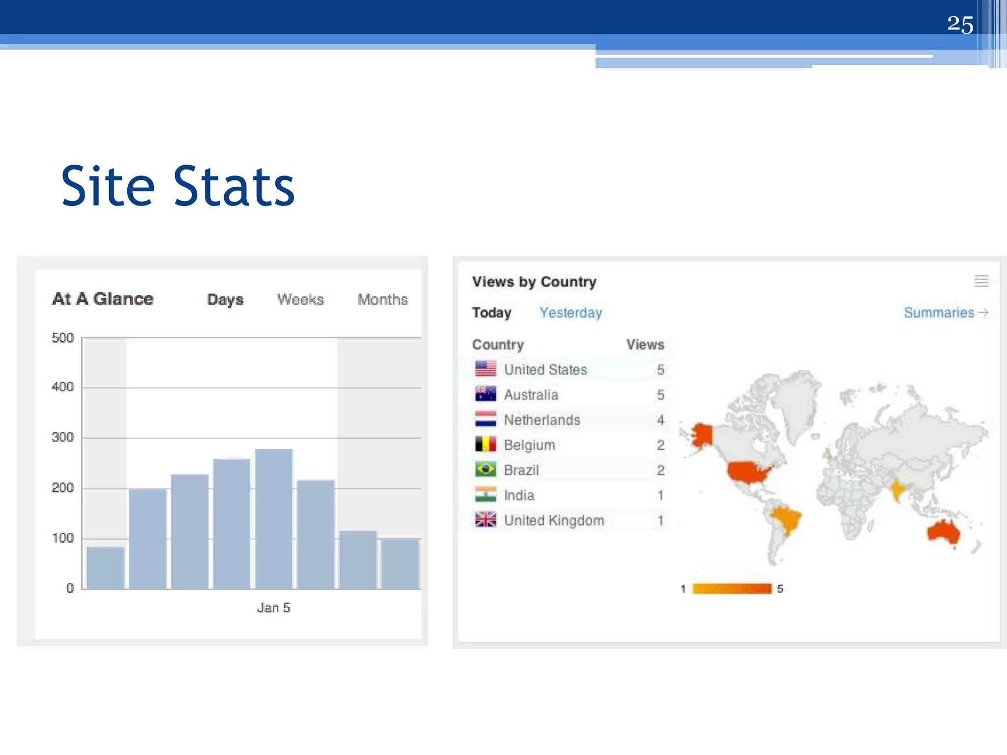1007x755 pixels.
Task: Open the Views by Country hamburger menu
Action: [x=981, y=281]
